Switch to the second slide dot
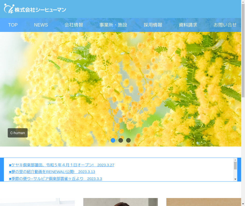Viewport: 245px width, 206px height. (121, 140)
